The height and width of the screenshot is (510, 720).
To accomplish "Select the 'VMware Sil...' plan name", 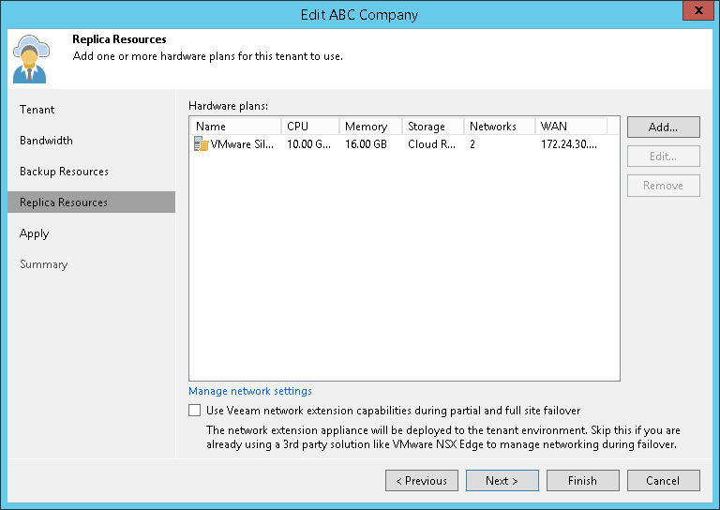I will click(242, 144).
